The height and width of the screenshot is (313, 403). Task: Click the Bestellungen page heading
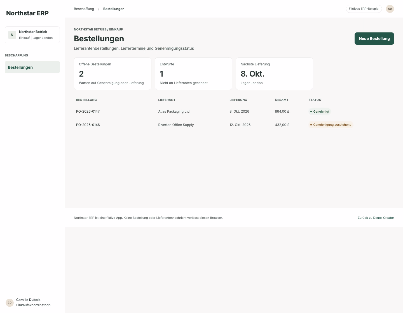pos(99,39)
